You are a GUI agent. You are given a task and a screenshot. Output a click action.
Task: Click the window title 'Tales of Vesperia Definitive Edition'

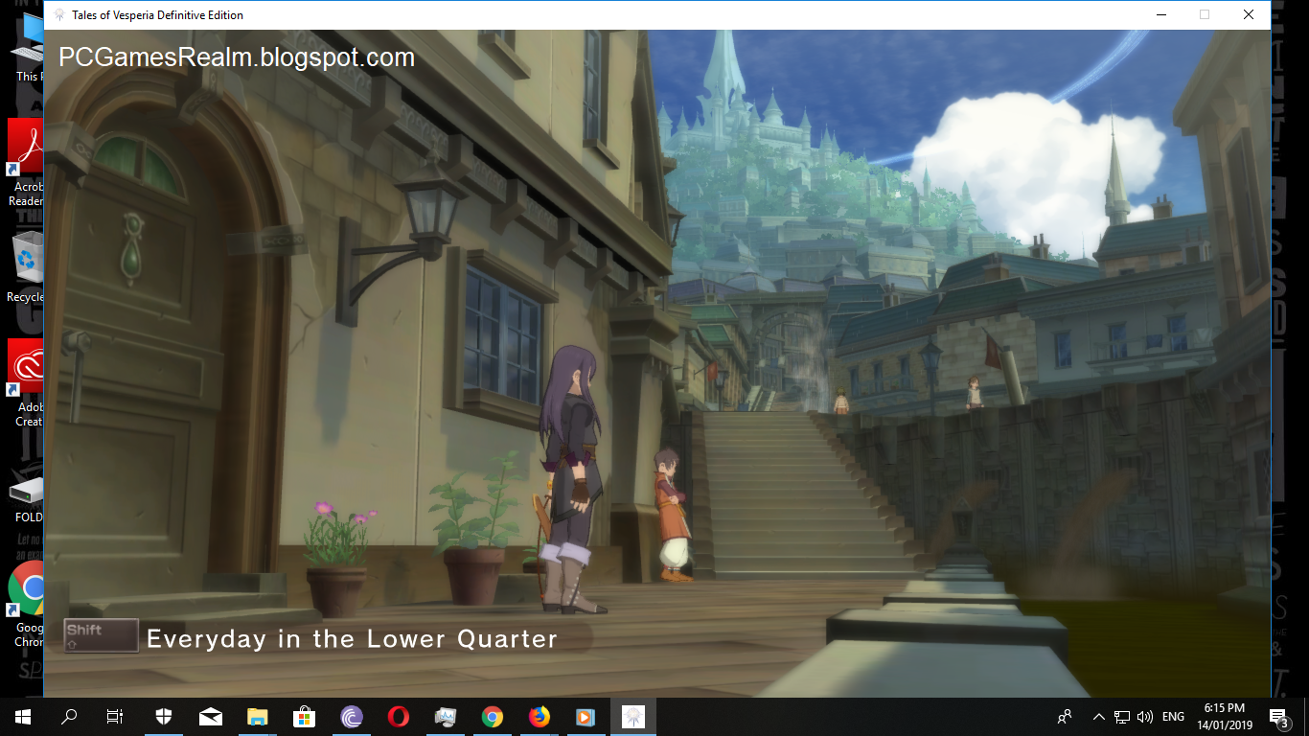pos(157,15)
